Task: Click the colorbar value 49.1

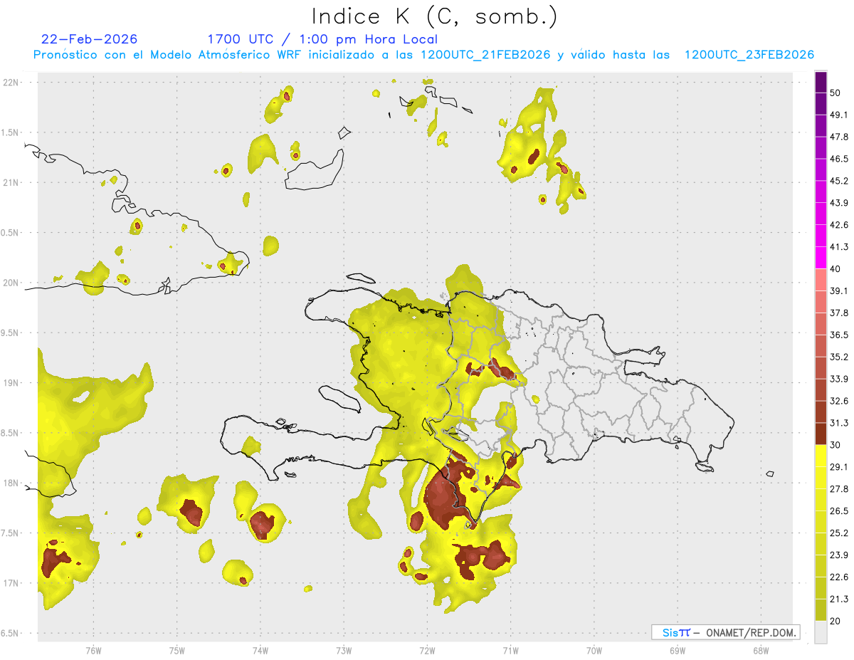Action: (839, 115)
